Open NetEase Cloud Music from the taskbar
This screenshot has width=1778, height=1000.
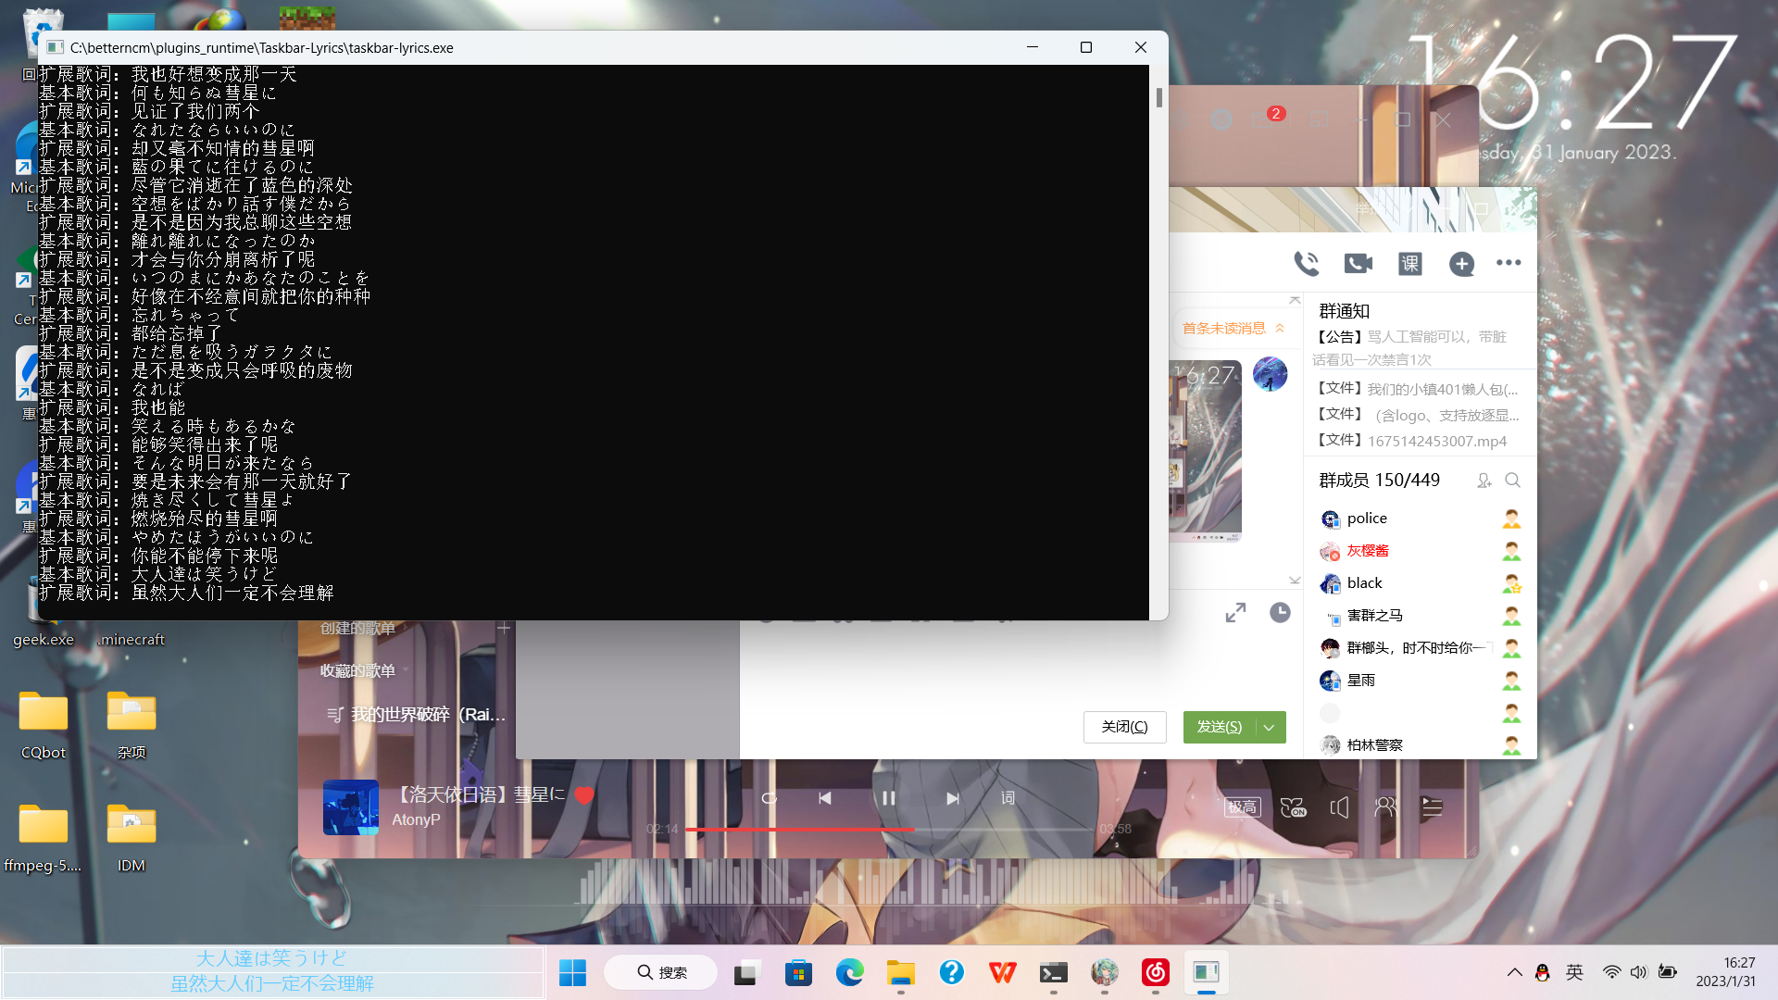point(1155,972)
